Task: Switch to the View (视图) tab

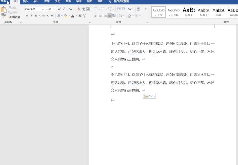Action: 89,1
